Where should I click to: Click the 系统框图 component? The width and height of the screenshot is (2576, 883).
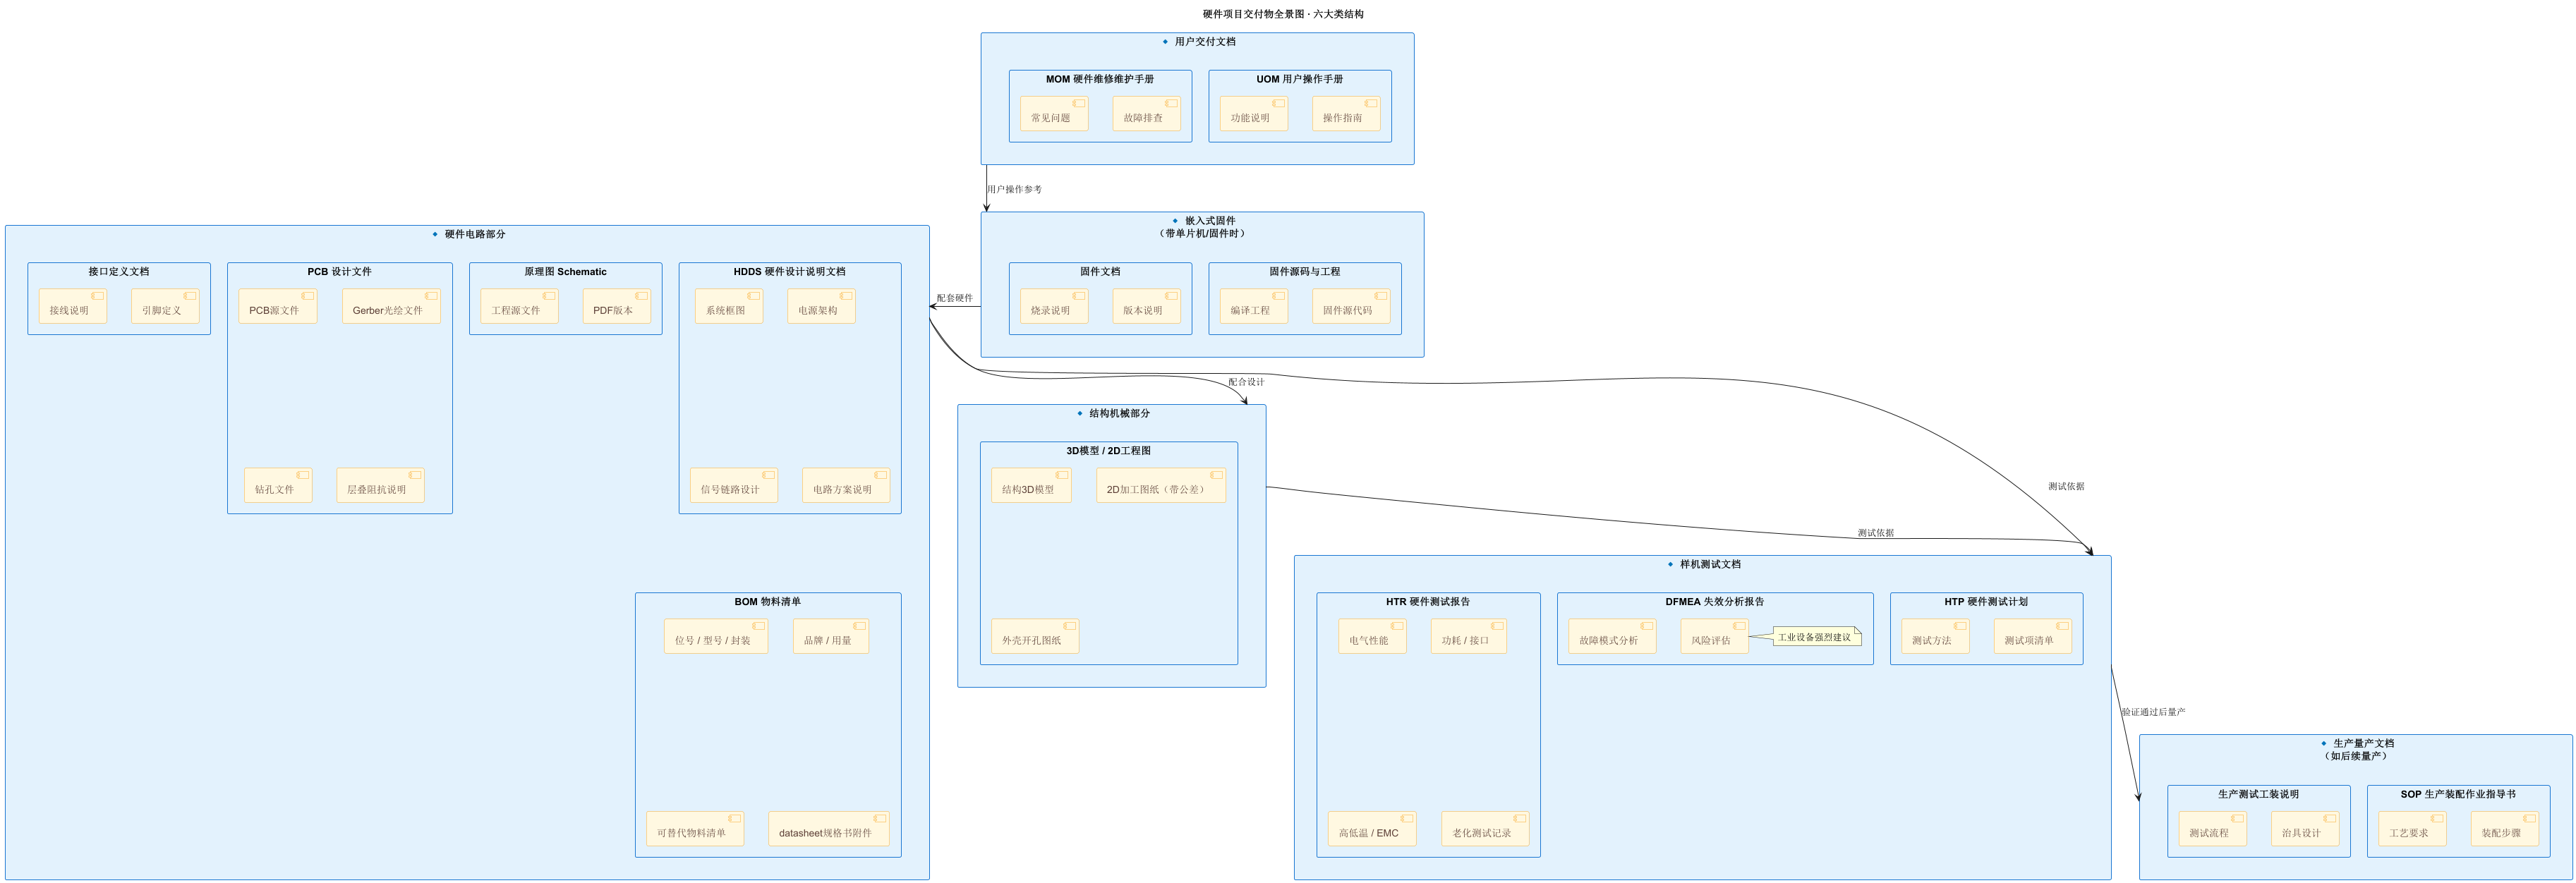[x=729, y=306]
